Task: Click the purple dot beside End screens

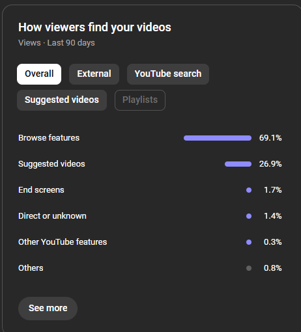Action: click(x=249, y=190)
